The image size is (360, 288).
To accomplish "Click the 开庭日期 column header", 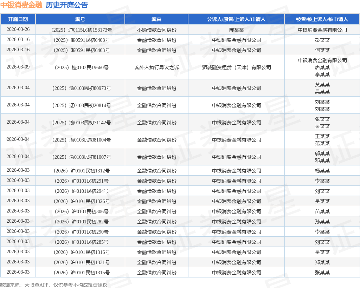I will point(18,19).
